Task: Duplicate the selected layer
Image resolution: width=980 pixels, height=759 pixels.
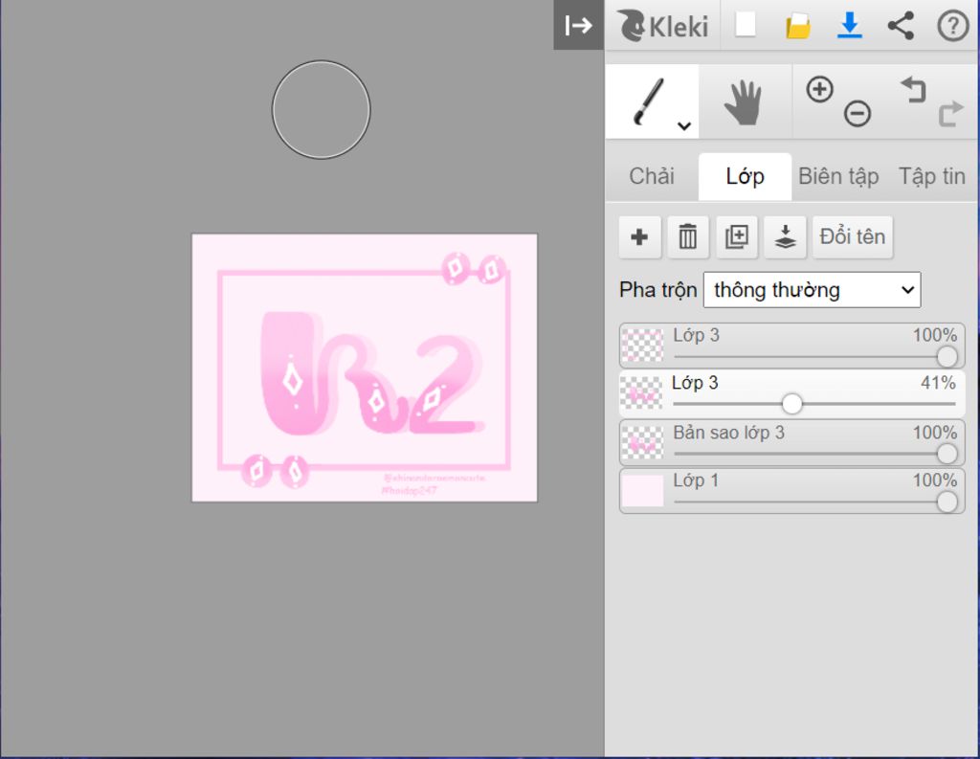Action: [x=737, y=237]
